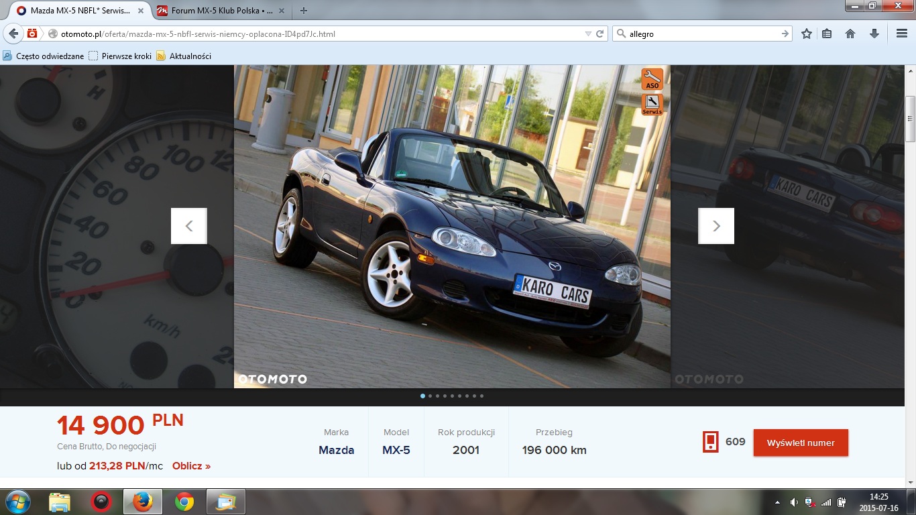916x515 pixels.
Task: Show hidden system tray icons arrow
Action: [777, 502]
